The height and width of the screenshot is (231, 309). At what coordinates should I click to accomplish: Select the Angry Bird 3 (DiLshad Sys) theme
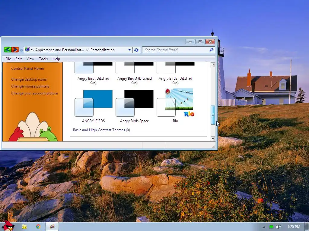click(x=134, y=74)
